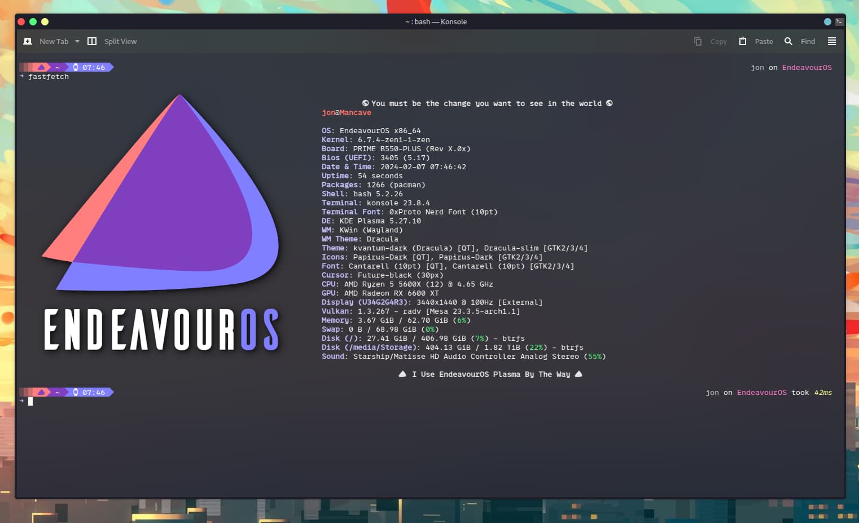This screenshot has height=523, width=859.
Task: Click the 'Sound: Starship/Matisse' line
Action: click(x=464, y=357)
